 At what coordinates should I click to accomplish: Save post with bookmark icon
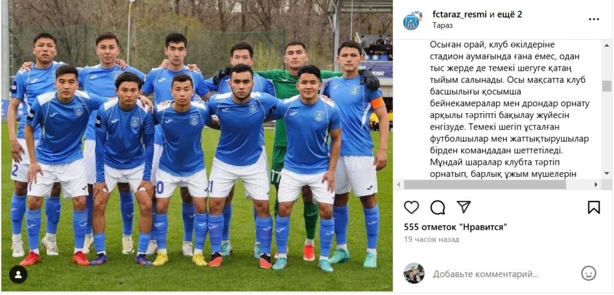(x=594, y=207)
